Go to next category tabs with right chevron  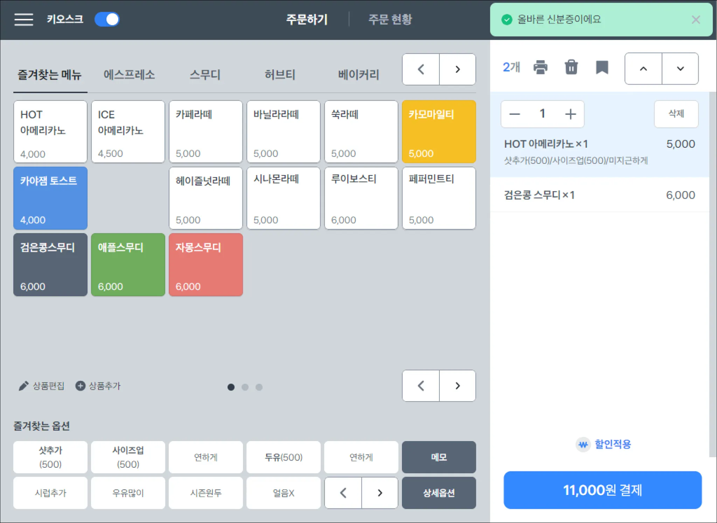(x=457, y=69)
